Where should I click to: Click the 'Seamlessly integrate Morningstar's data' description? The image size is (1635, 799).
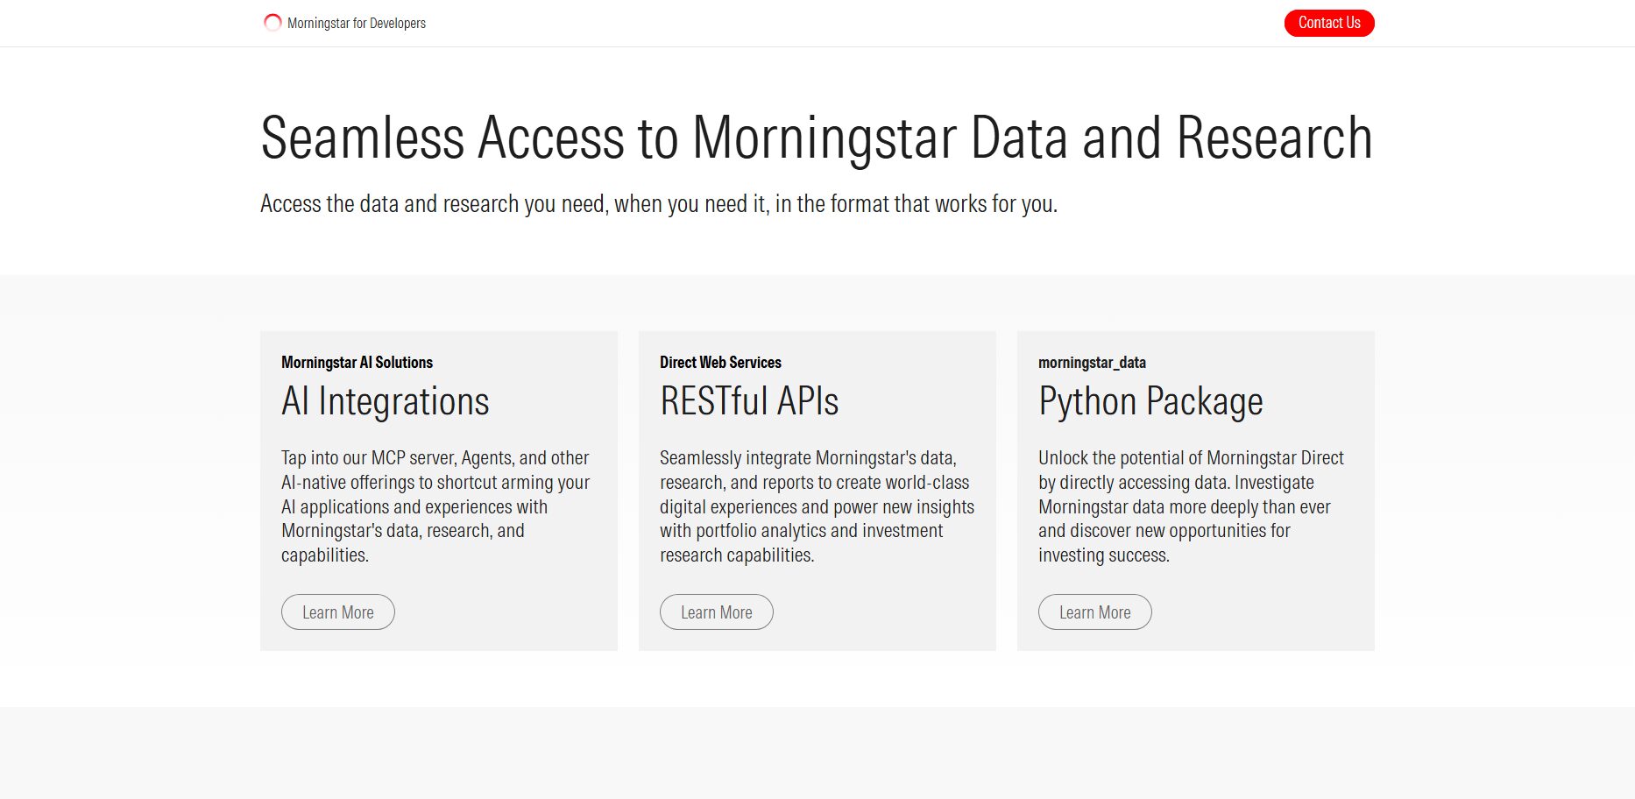point(817,506)
